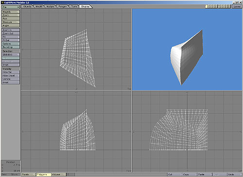
Task: Select the highlighted first layer button
Action: tap(207, 6)
